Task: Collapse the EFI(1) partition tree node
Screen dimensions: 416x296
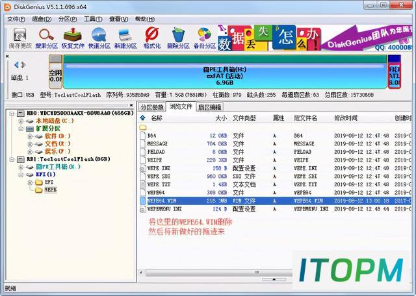Action: point(21,175)
